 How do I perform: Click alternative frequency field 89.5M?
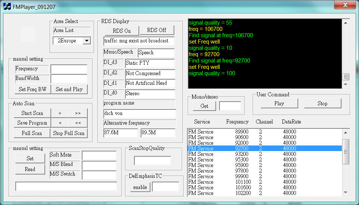click(158, 132)
